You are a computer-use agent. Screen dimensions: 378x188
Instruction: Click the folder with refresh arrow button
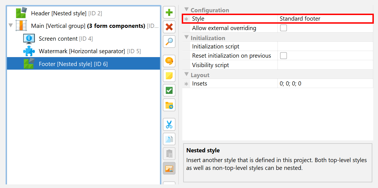pos(169,105)
